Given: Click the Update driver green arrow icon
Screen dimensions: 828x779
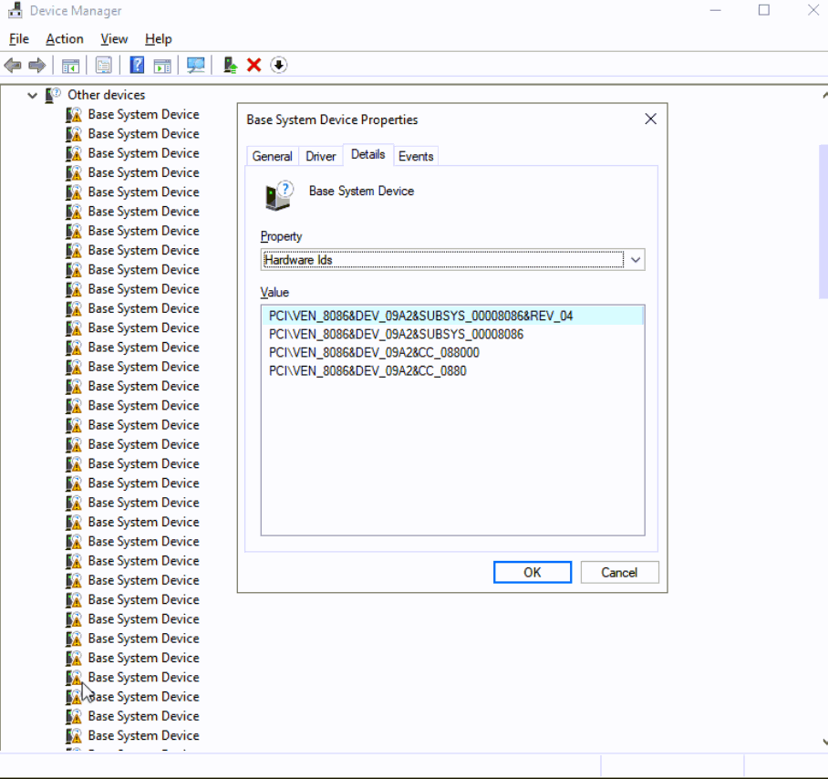Looking at the screenshot, I should [230, 65].
